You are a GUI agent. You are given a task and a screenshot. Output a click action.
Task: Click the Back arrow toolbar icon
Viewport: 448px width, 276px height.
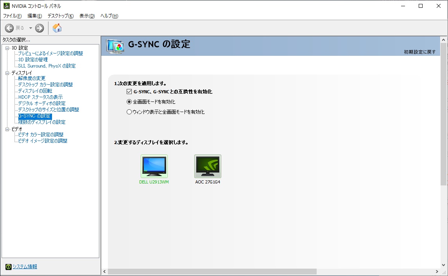(x=9, y=28)
